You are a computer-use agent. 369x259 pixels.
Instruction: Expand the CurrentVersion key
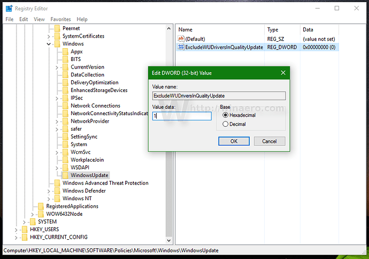point(57,67)
